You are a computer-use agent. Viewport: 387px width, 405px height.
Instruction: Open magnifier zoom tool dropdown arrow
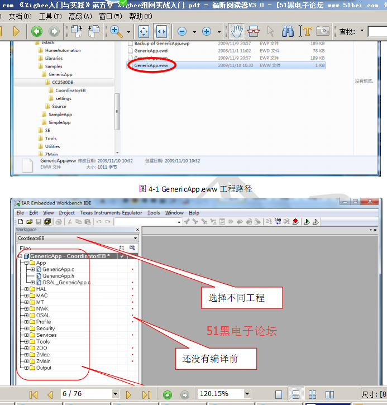click(x=128, y=32)
